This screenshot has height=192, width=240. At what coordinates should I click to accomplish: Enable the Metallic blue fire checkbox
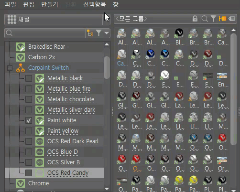point(29,89)
